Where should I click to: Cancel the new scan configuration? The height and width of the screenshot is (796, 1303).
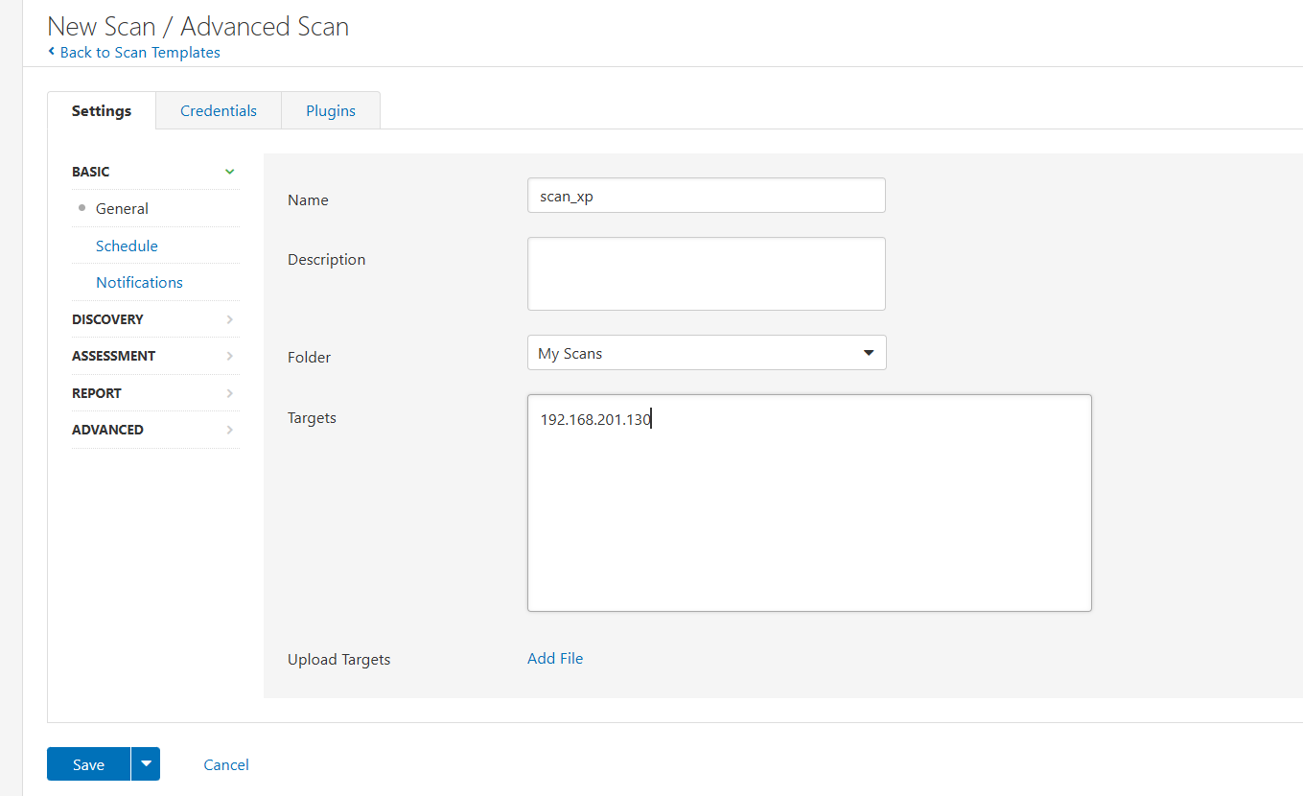coord(226,765)
